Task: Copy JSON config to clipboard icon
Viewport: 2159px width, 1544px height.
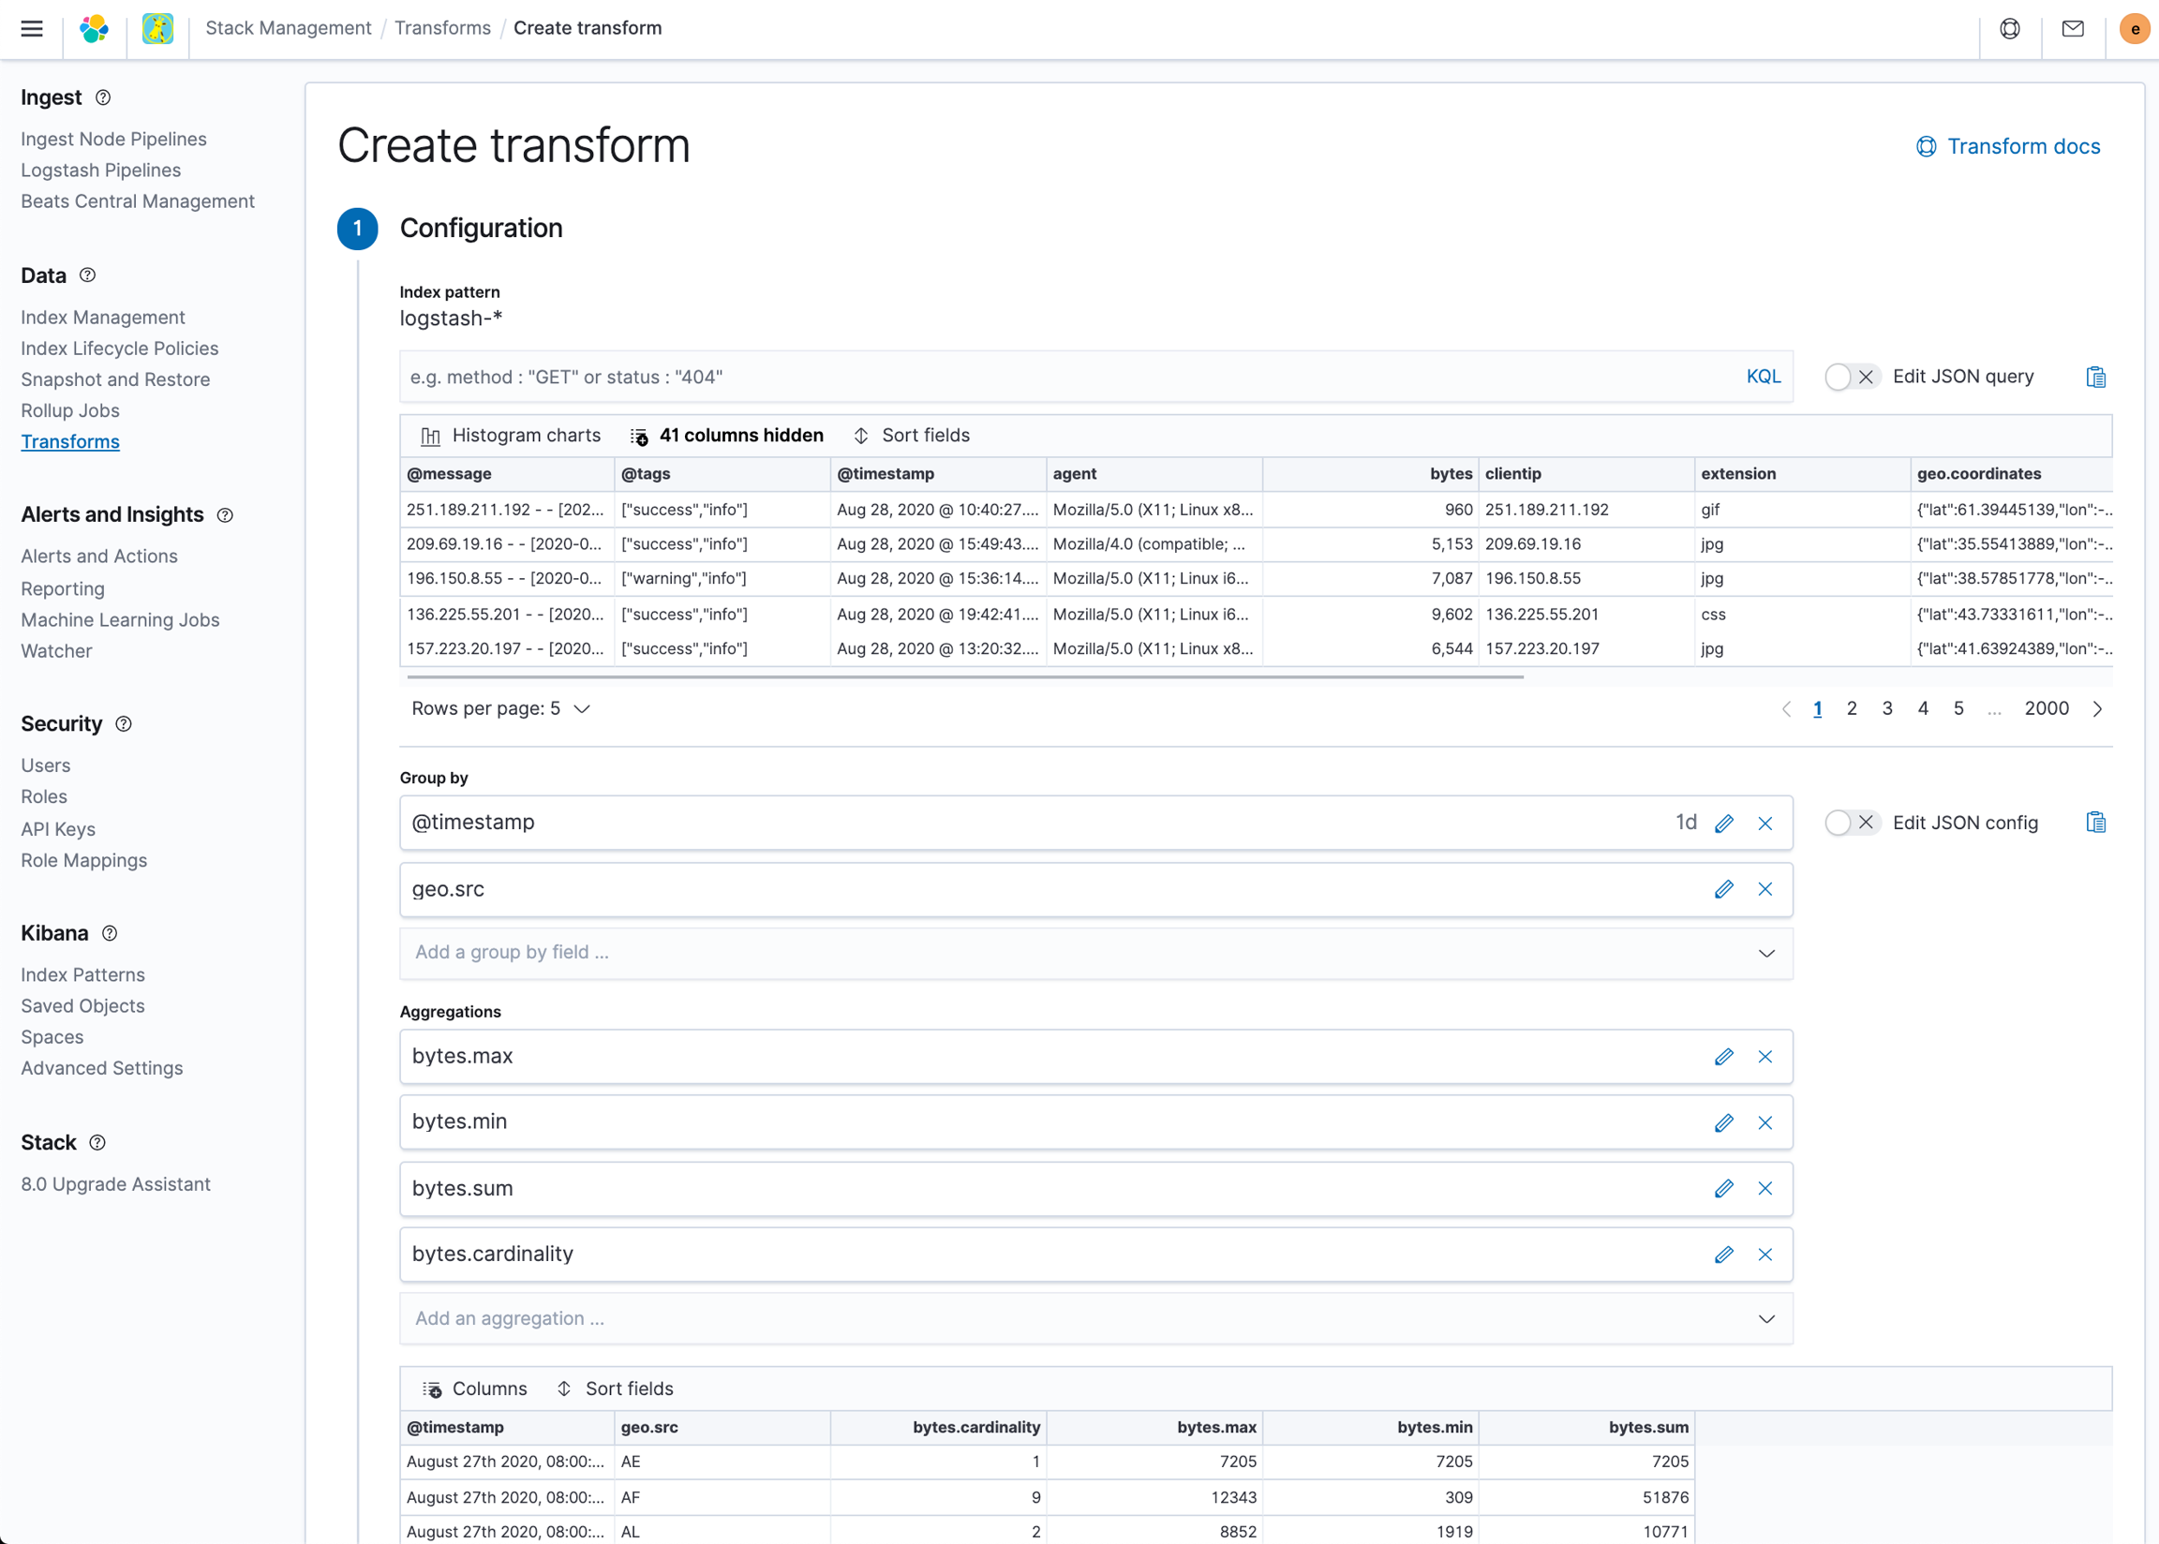Action: point(2095,824)
